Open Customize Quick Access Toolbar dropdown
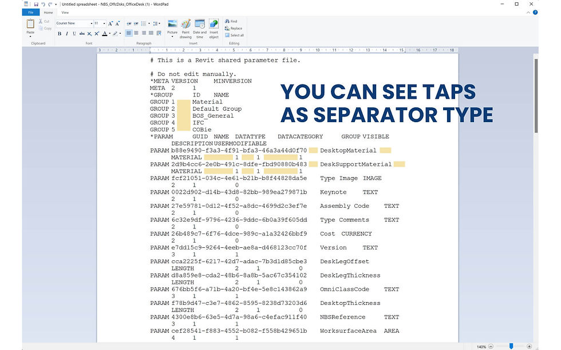Screen dimensions: 561x350 pyautogui.click(x=56, y=5)
